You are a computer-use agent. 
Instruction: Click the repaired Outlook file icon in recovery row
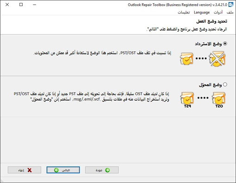[x=187, y=59]
